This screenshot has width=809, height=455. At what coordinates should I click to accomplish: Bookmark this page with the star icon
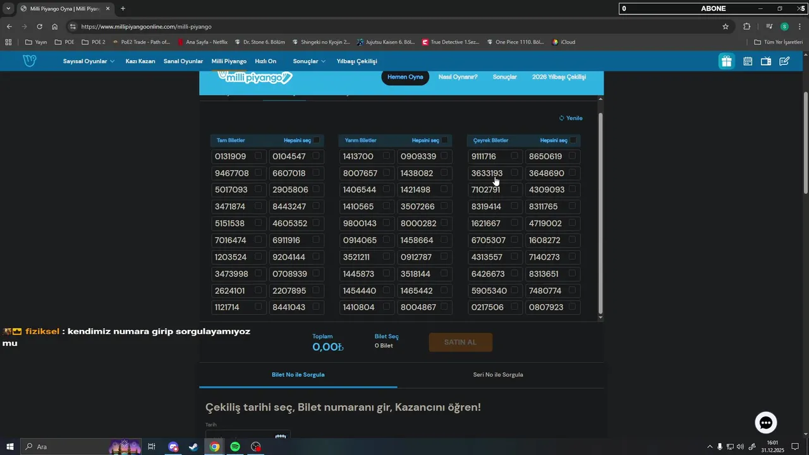726,27
